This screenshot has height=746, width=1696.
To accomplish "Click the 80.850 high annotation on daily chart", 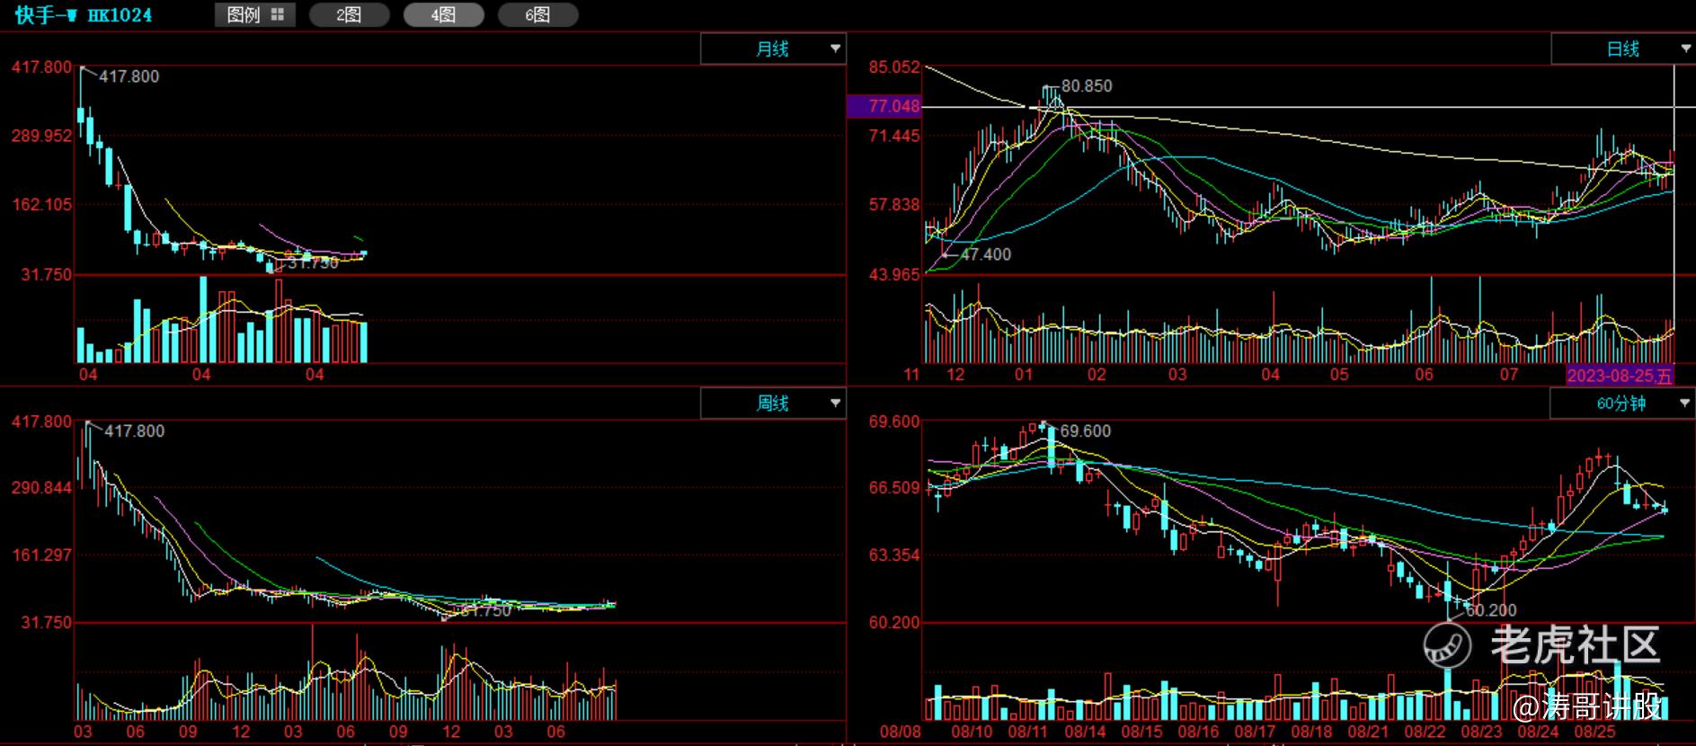I will click(x=1087, y=85).
